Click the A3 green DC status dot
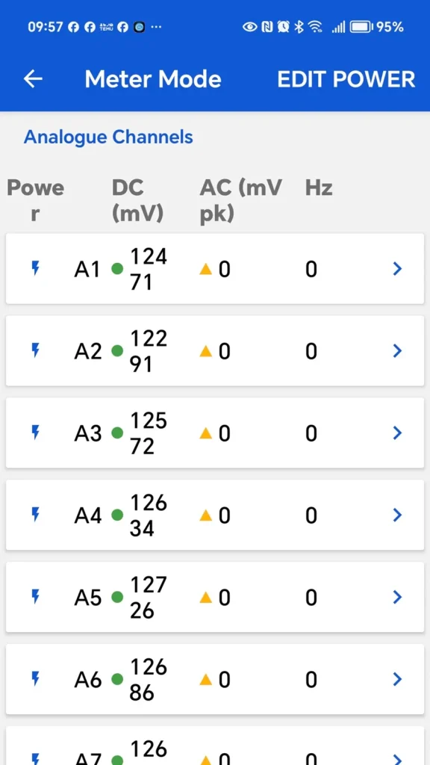Viewport: 430px width, 765px height. pos(117,433)
